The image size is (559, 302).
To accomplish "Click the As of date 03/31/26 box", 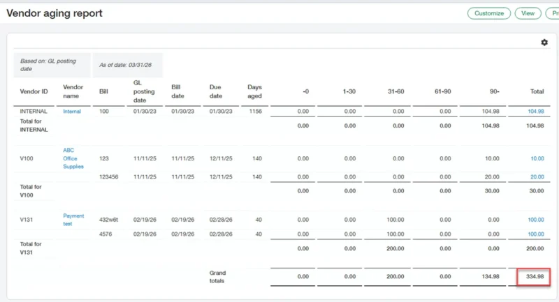I will 128,65.
